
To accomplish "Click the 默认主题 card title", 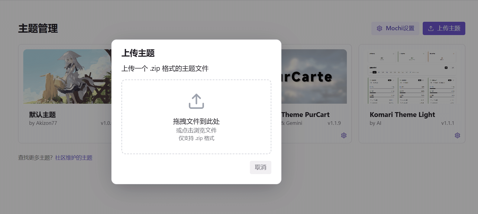I will point(42,115).
